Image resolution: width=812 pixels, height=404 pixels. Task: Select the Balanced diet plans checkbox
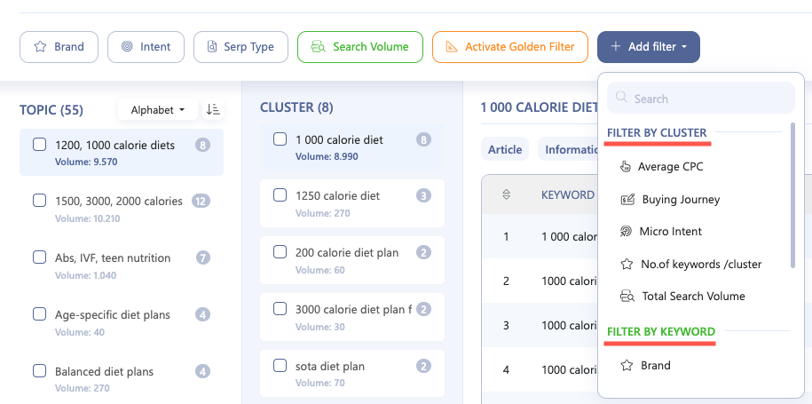[39, 371]
